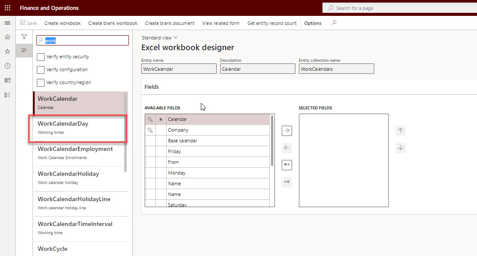The width and height of the screenshot is (477, 256).
Task: Click the filter funnel icon
Action: point(24,37)
